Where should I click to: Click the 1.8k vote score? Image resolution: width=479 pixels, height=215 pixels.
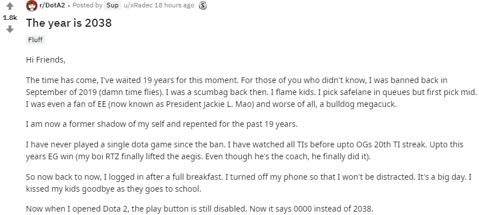click(x=10, y=18)
